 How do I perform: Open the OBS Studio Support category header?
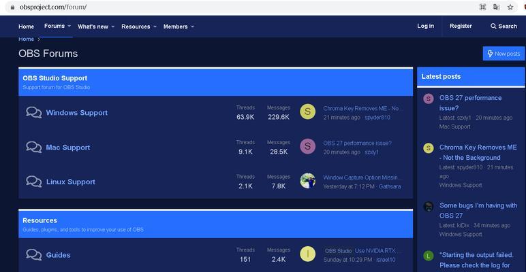click(55, 78)
